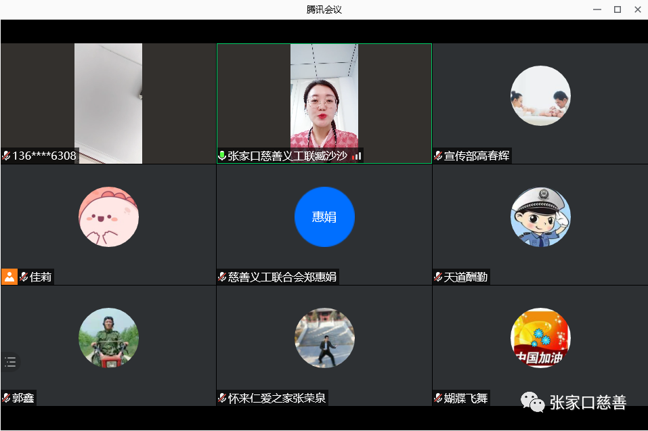Screen dimensions: 648x431
Task: Click the muted mic icon beside 郭鑫
Action: pos(6,398)
